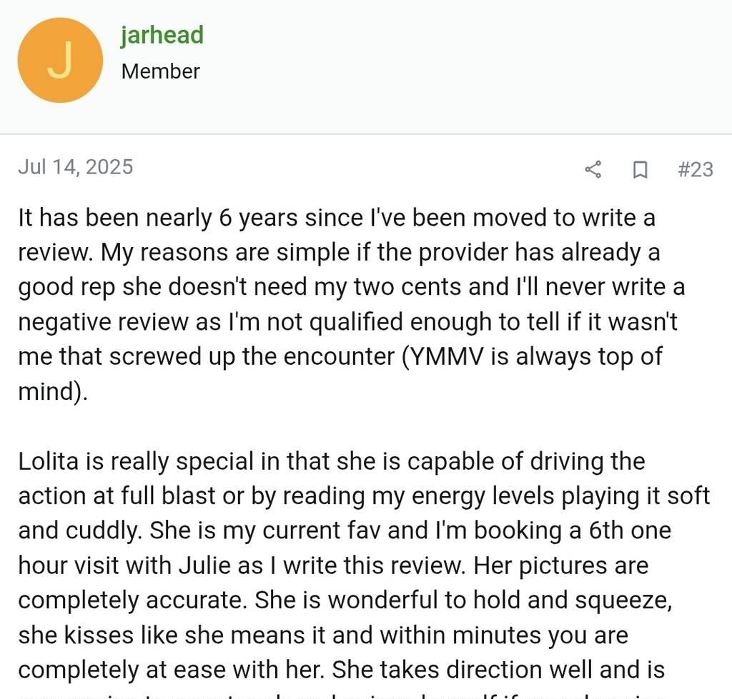Screen dimensions: 732x699
Task: Click the word "mind)." ending the first paragraph
Action: pyautogui.click(x=53, y=391)
